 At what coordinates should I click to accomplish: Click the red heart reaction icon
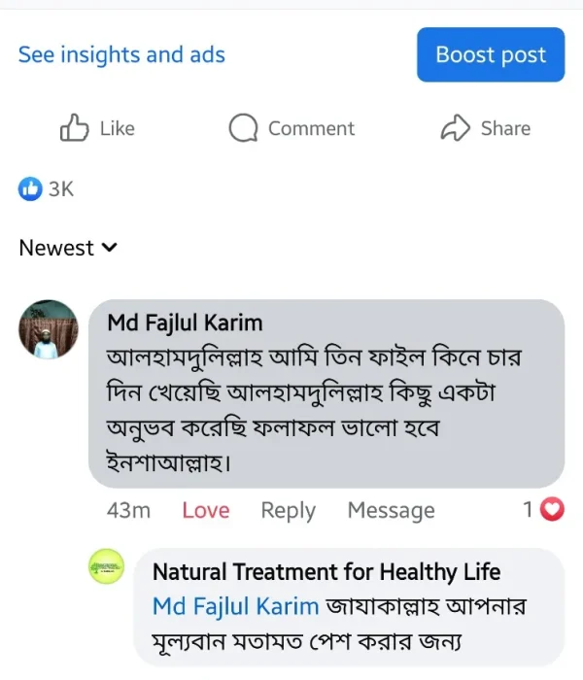[x=552, y=509]
